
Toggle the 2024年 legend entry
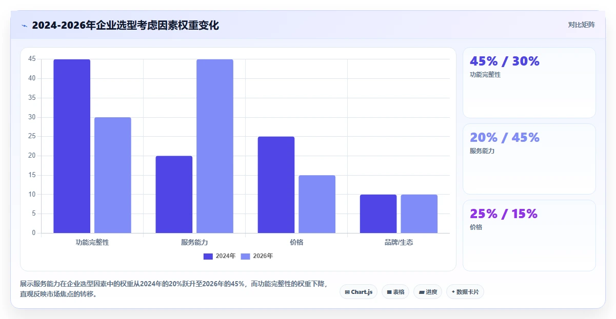tap(220, 256)
